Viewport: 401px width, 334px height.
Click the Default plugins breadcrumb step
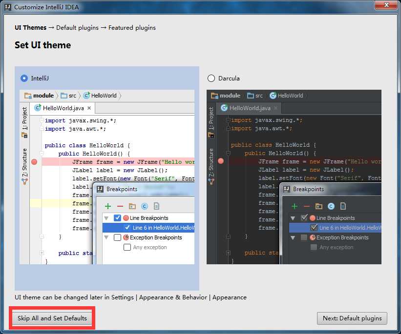pyautogui.click(x=77, y=28)
